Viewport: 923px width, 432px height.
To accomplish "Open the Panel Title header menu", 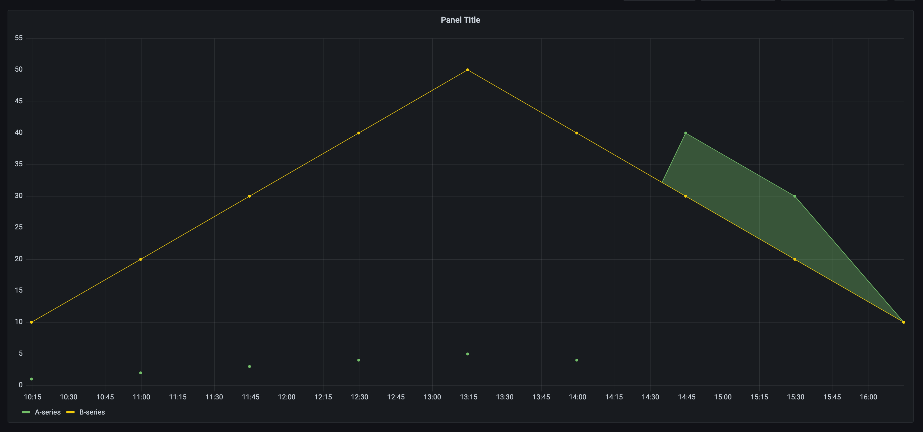I will 460,20.
